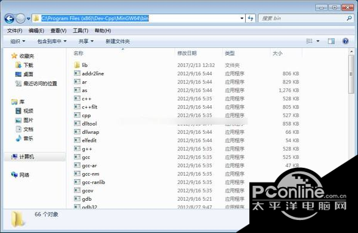
Task: Open the 编辑(E) menu
Action: coord(36,30)
